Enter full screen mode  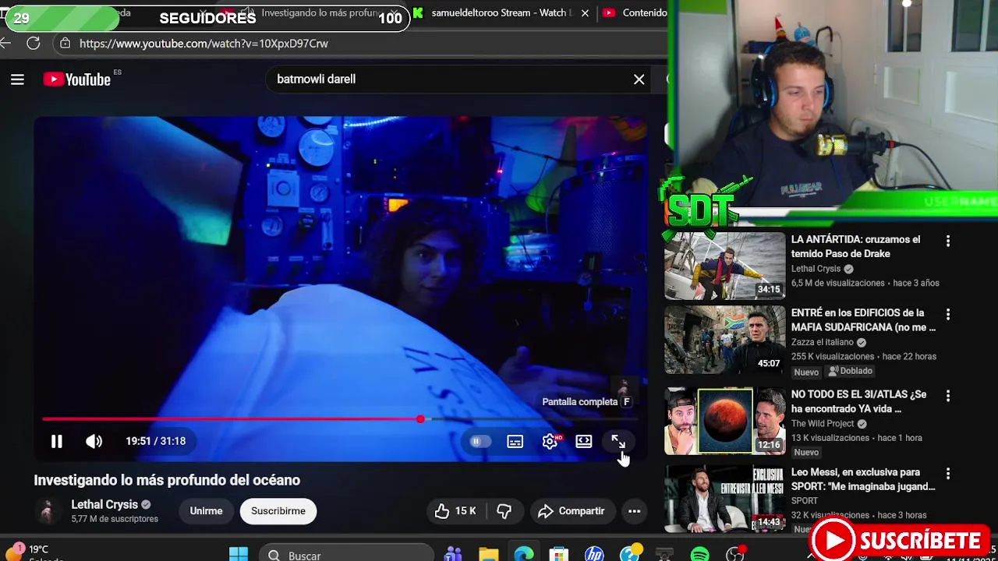point(618,441)
